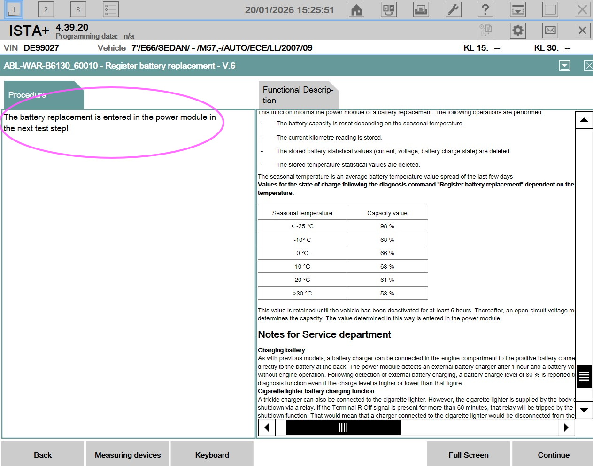Image resolution: width=593 pixels, height=466 pixels.
Task: Open the gear settings icon
Action: [x=517, y=31]
